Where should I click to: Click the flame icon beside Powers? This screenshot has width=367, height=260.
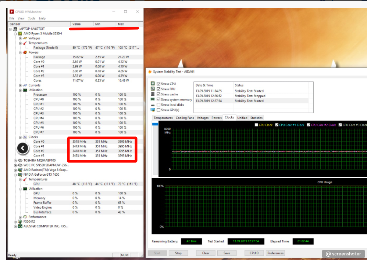coord(25,52)
